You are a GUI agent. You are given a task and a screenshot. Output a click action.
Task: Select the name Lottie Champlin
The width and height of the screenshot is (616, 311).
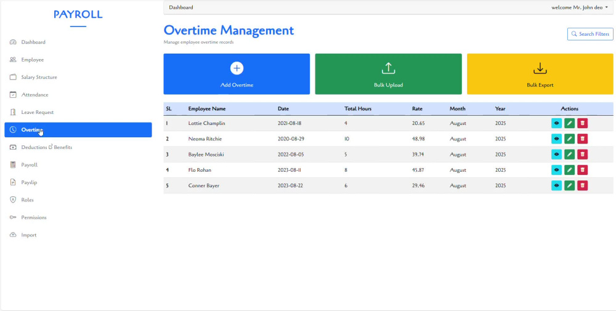tap(206, 123)
